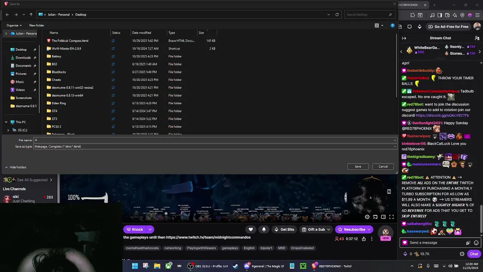Open video player settings gear
Screen dimensions: 483x272
click(367, 217)
